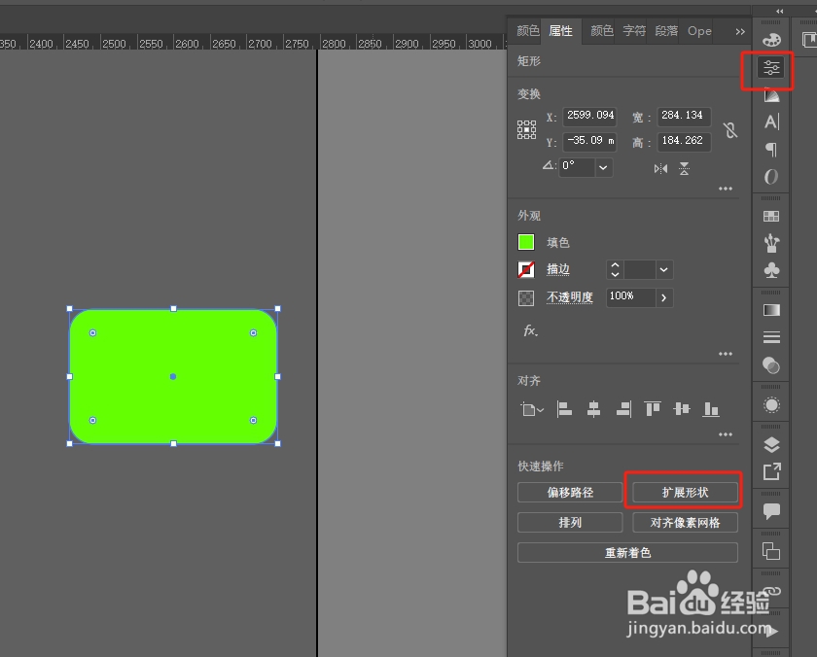
Task: Click the green fill color swatch
Action: tap(526, 242)
